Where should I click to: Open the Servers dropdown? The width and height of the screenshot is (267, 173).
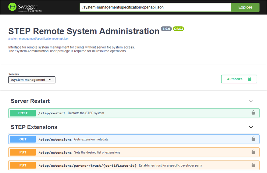tap(32, 80)
